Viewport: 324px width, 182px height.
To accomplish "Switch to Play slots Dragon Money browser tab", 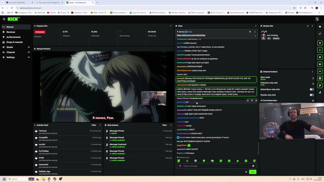I will (x=50, y=3).
